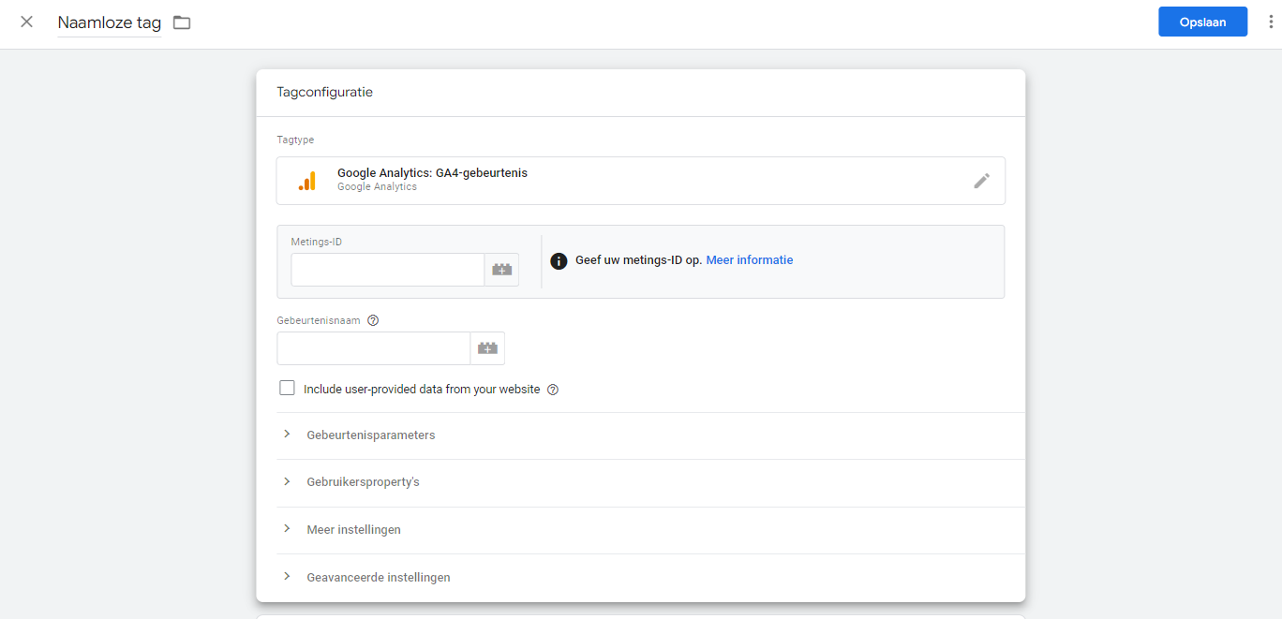Click the folder icon next to the tag name

182,22
